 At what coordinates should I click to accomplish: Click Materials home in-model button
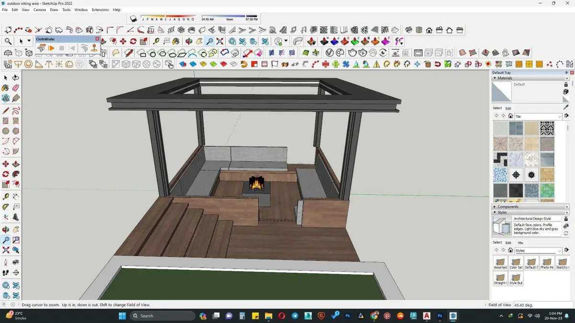coord(511,116)
